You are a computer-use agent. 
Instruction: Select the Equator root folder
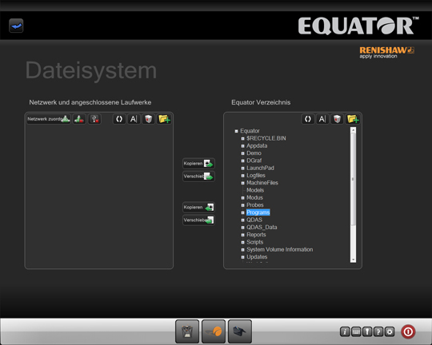coord(250,131)
